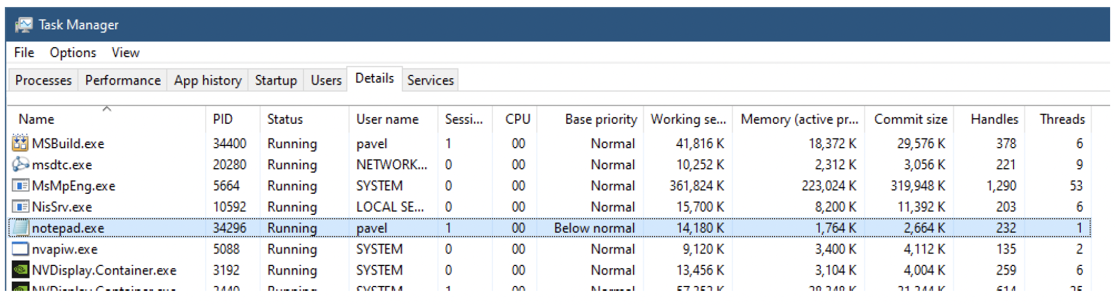Image resolution: width=1115 pixels, height=305 pixels.
Task: Open the Options menu
Action: pos(73,53)
